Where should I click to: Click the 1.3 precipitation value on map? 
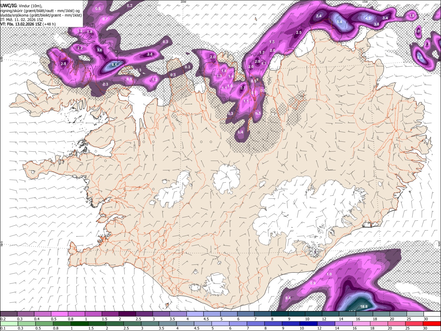pyautogui.click(x=219, y=76)
